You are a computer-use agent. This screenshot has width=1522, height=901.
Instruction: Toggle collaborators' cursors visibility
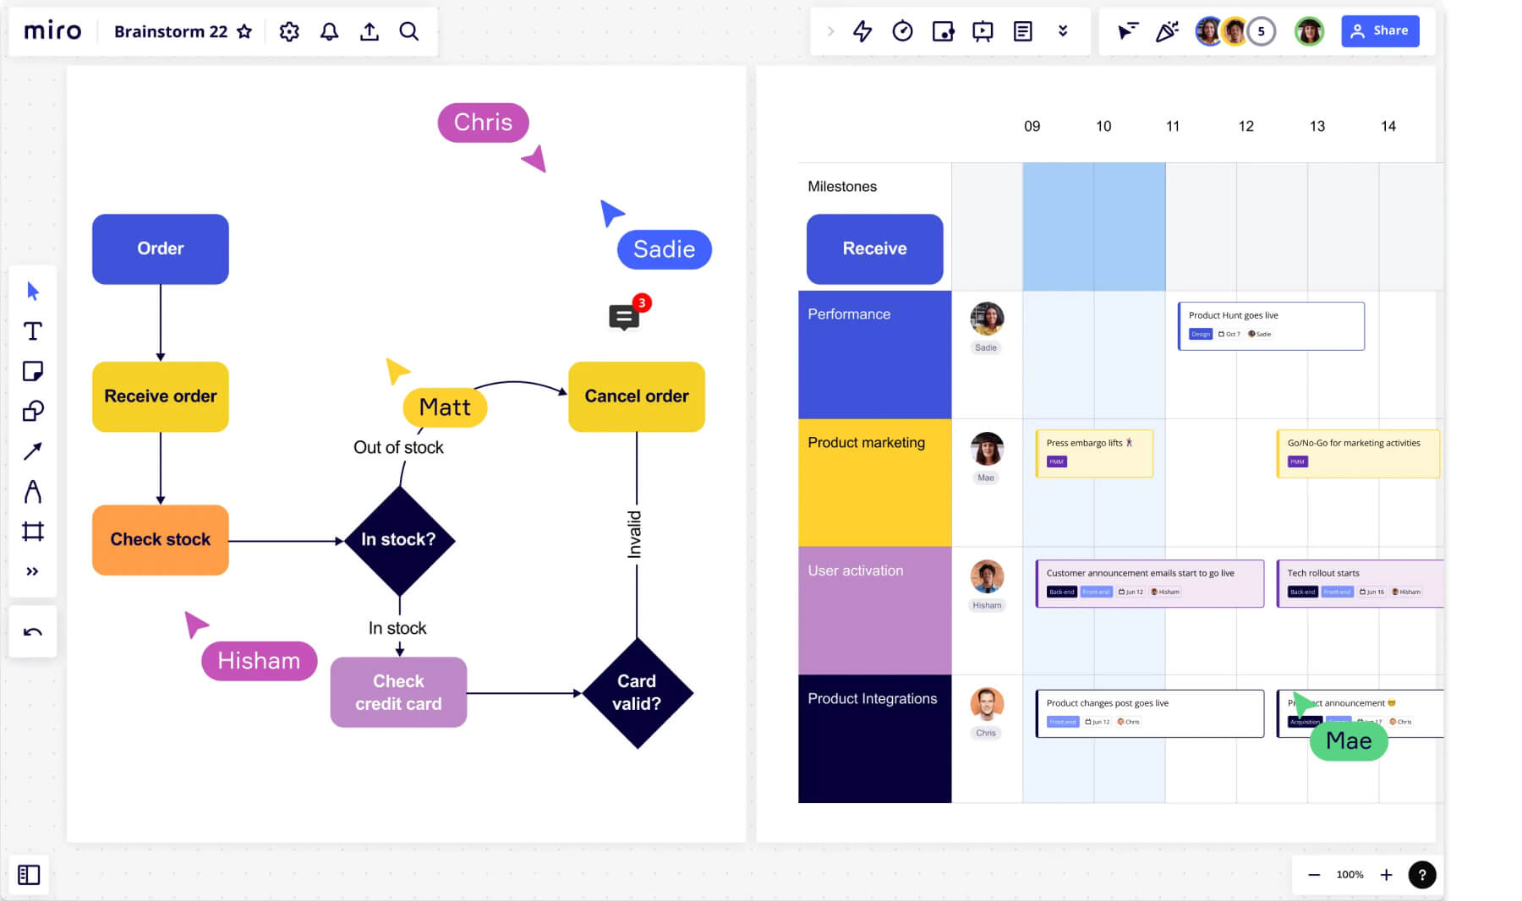pos(1128,31)
